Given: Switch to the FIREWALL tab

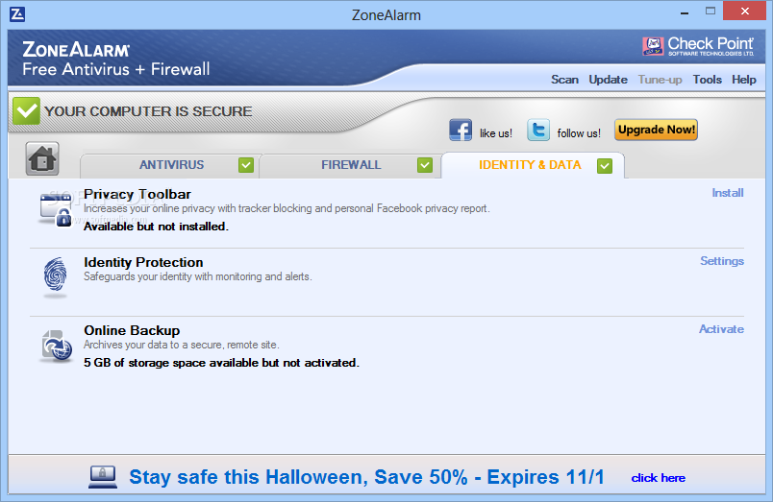Looking at the screenshot, I should point(350,165).
